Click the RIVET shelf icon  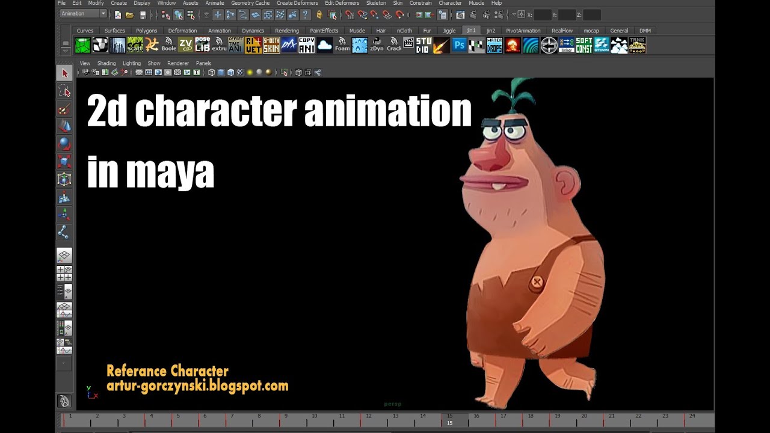[253, 45]
